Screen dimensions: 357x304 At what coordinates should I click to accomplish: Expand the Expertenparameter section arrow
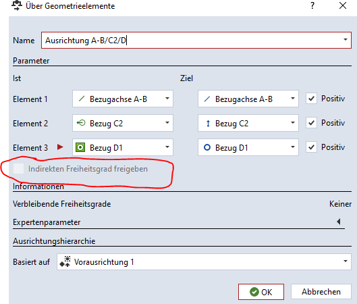click(339, 222)
